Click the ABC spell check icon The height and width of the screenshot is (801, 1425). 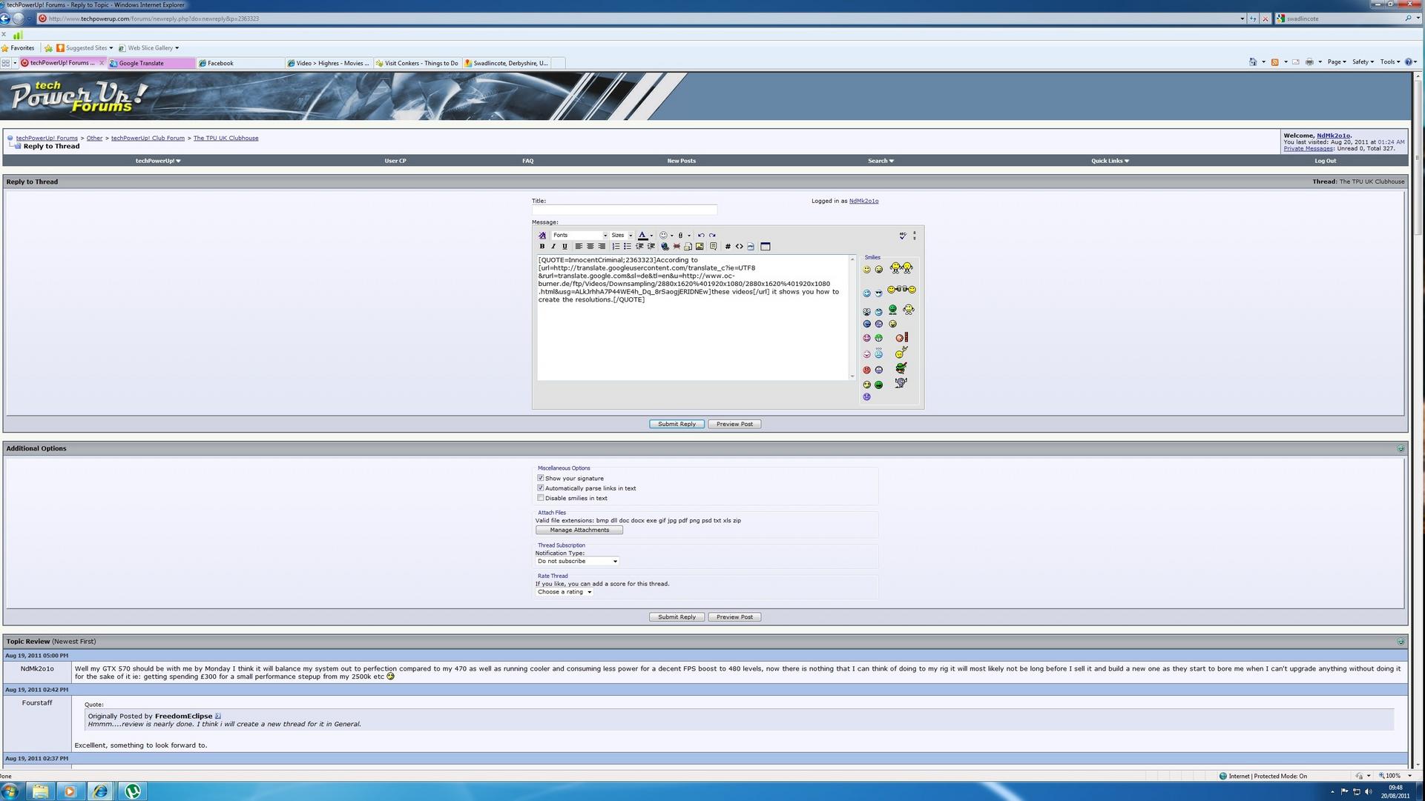[x=903, y=235]
